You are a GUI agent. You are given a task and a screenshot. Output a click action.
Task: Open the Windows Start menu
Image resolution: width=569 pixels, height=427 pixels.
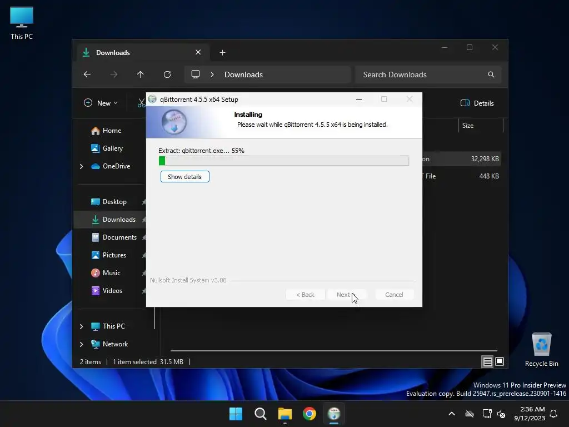click(236, 414)
